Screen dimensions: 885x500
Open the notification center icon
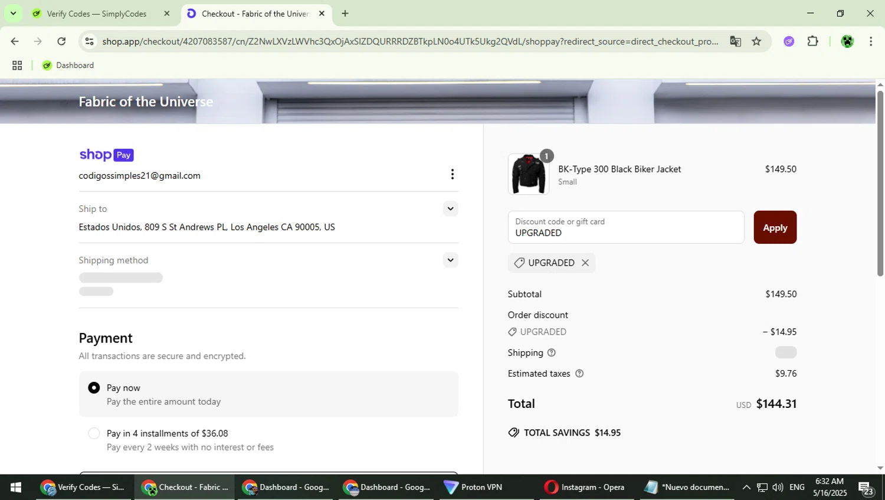tap(866, 488)
